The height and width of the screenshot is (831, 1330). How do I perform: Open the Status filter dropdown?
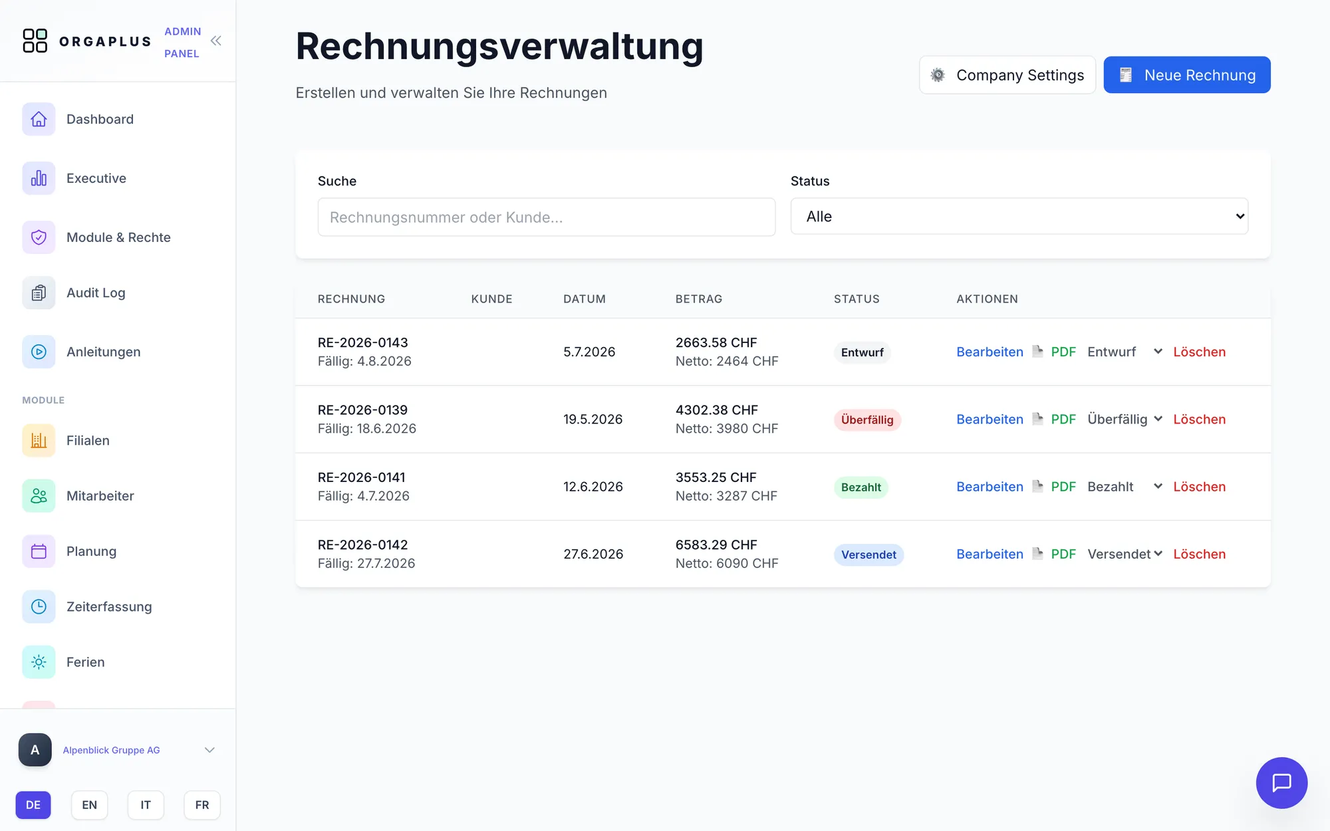click(1019, 216)
